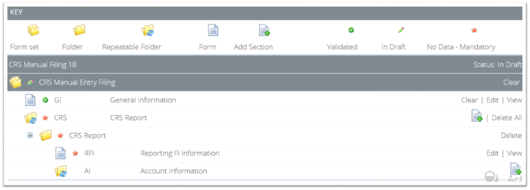
Task: Edit the Reporting FI Information form
Action: tap(492, 153)
